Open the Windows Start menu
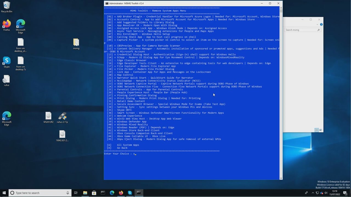This screenshot has width=351, height=197. pyautogui.click(x=4, y=193)
